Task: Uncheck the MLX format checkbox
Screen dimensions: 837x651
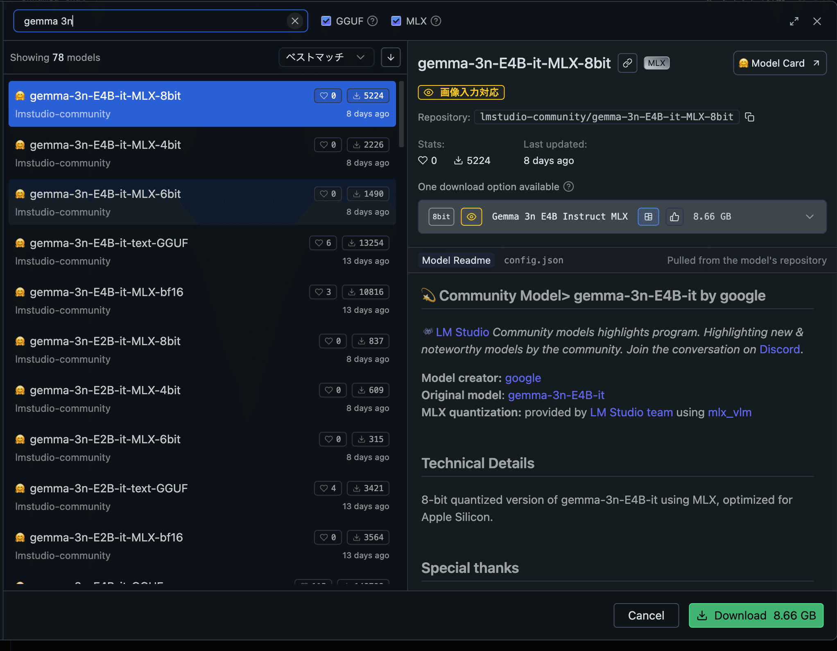Action: tap(396, 21)
